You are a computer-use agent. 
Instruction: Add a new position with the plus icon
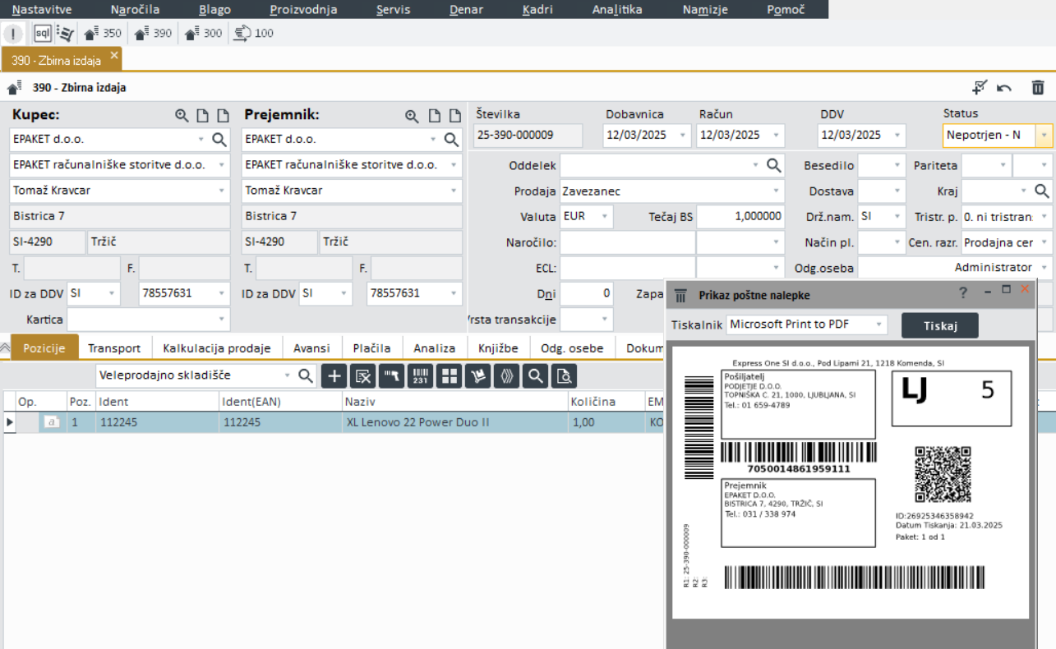(x=334, y=375)
